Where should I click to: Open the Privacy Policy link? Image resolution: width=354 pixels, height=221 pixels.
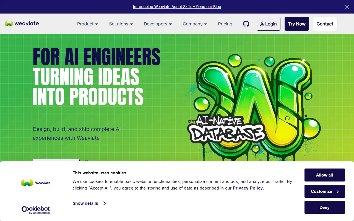pyautogui.click(x=248, y=188)
